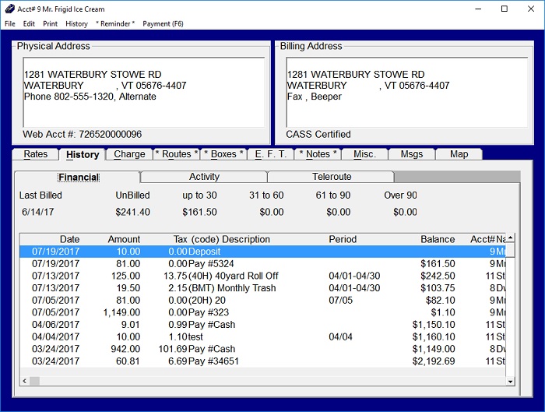The image size is (545, 412).
Task: Open the Print menu
Action: coord(50,24)
